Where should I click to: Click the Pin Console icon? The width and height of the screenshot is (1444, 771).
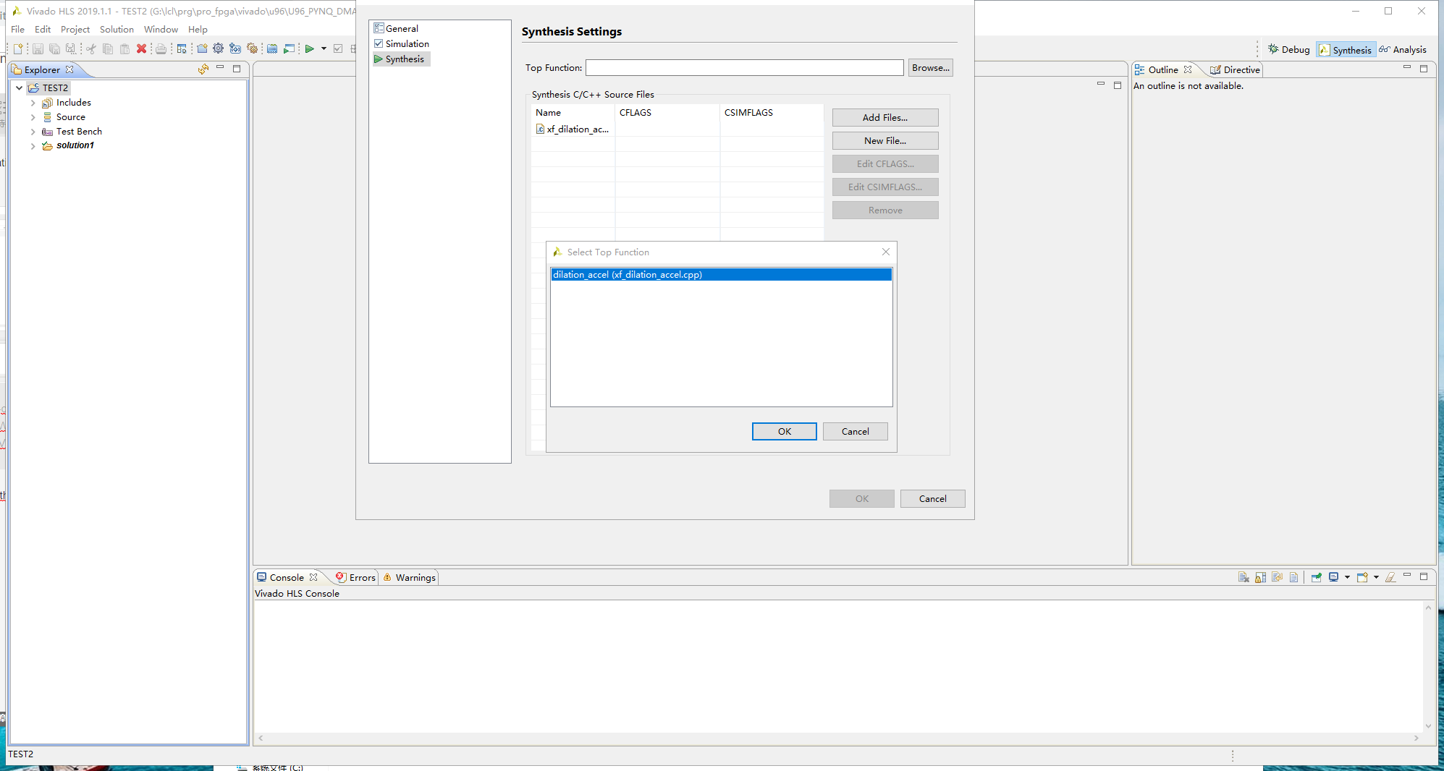[1317, 577]
